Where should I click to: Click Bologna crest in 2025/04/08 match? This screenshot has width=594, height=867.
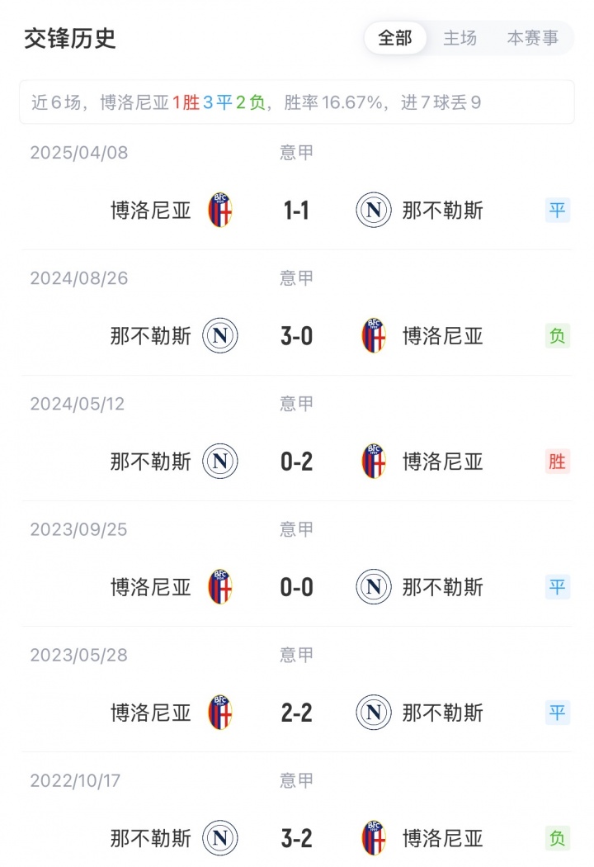(x=220, y=211)
